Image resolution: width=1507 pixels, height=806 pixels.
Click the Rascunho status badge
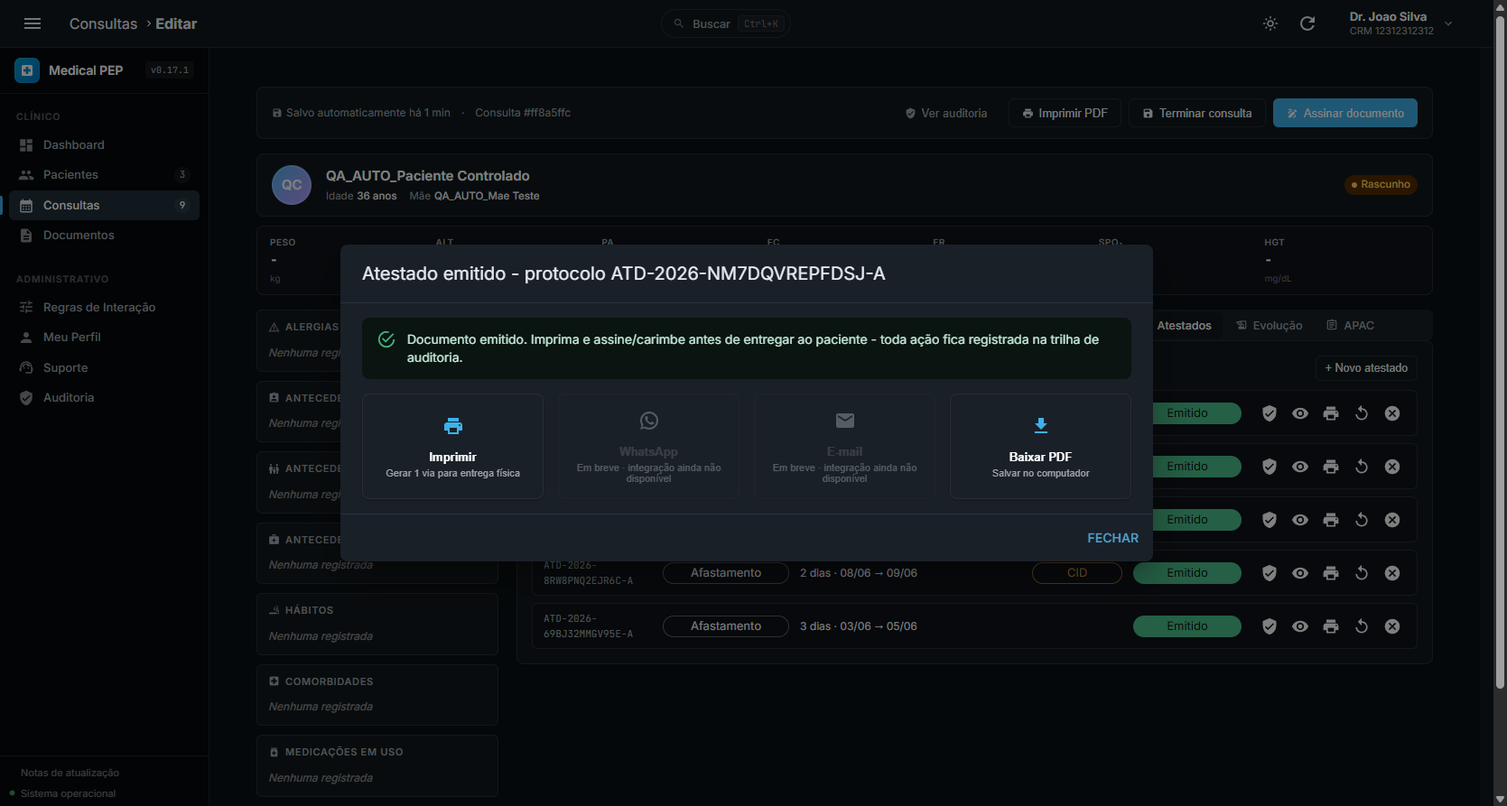point(1381,184)
